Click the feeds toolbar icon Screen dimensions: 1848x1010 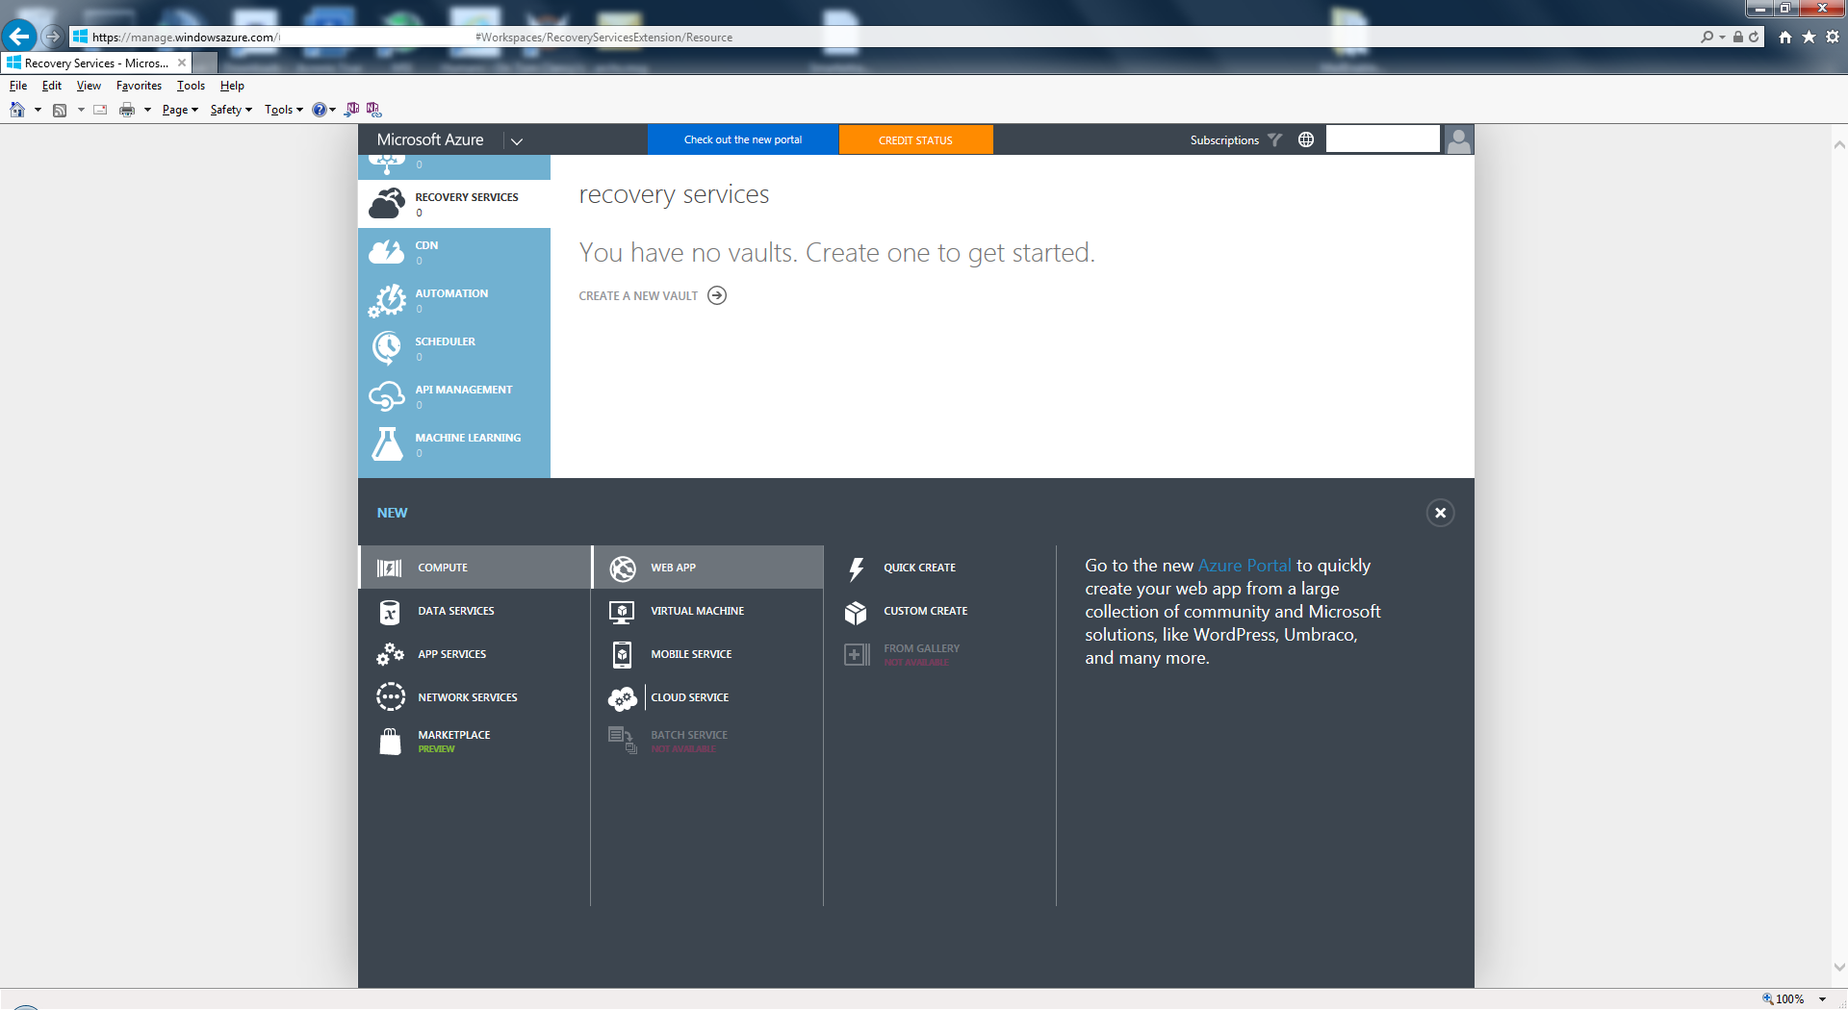point(60,110)
